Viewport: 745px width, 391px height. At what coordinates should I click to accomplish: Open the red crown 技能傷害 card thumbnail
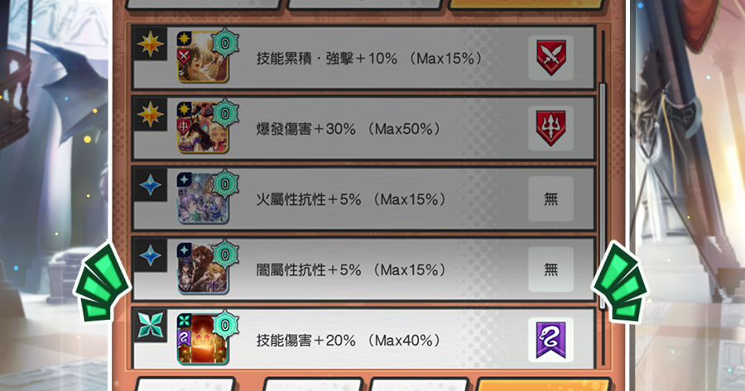click(203, 339)
